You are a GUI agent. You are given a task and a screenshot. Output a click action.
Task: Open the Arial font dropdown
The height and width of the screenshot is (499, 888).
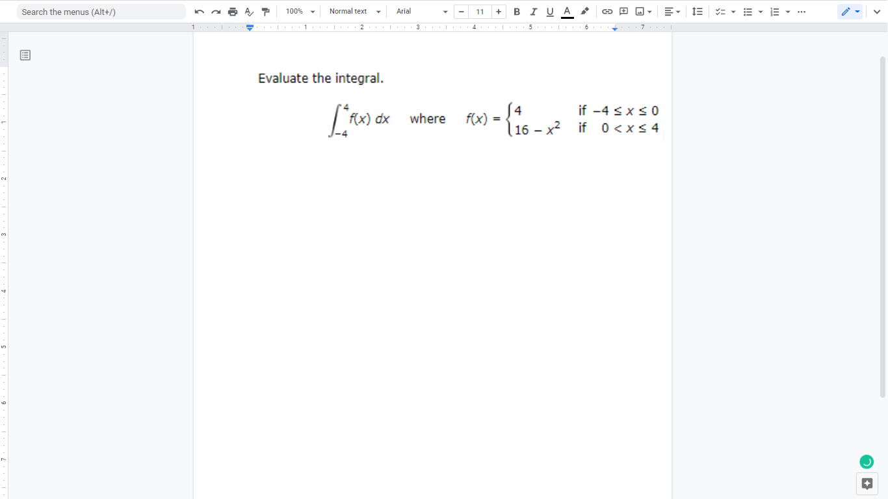click(x=420, y=11)
